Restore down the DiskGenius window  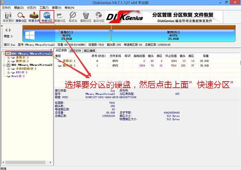(x=227, y=2)
